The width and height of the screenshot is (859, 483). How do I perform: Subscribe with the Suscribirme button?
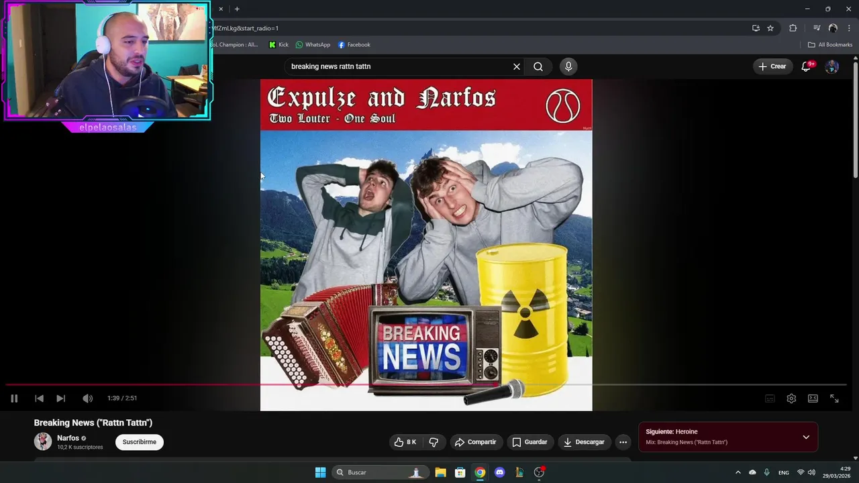pos(140,442)
